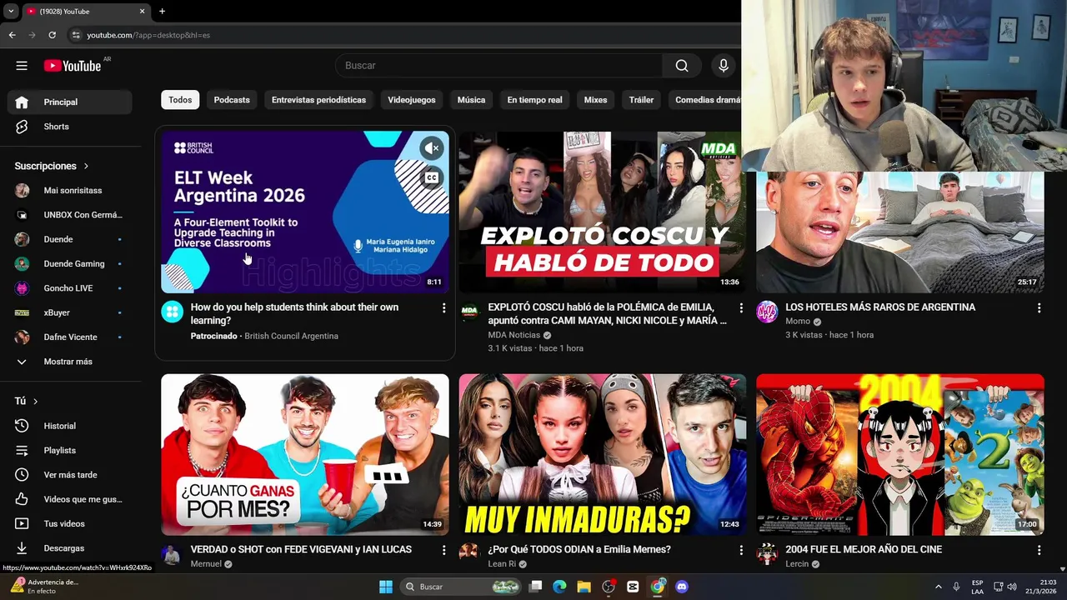The height and width of the screenshot is (600, 1067).
Task: Open Shorts in the sidebar
Action: pyautogui.click(x=70, y=127)
